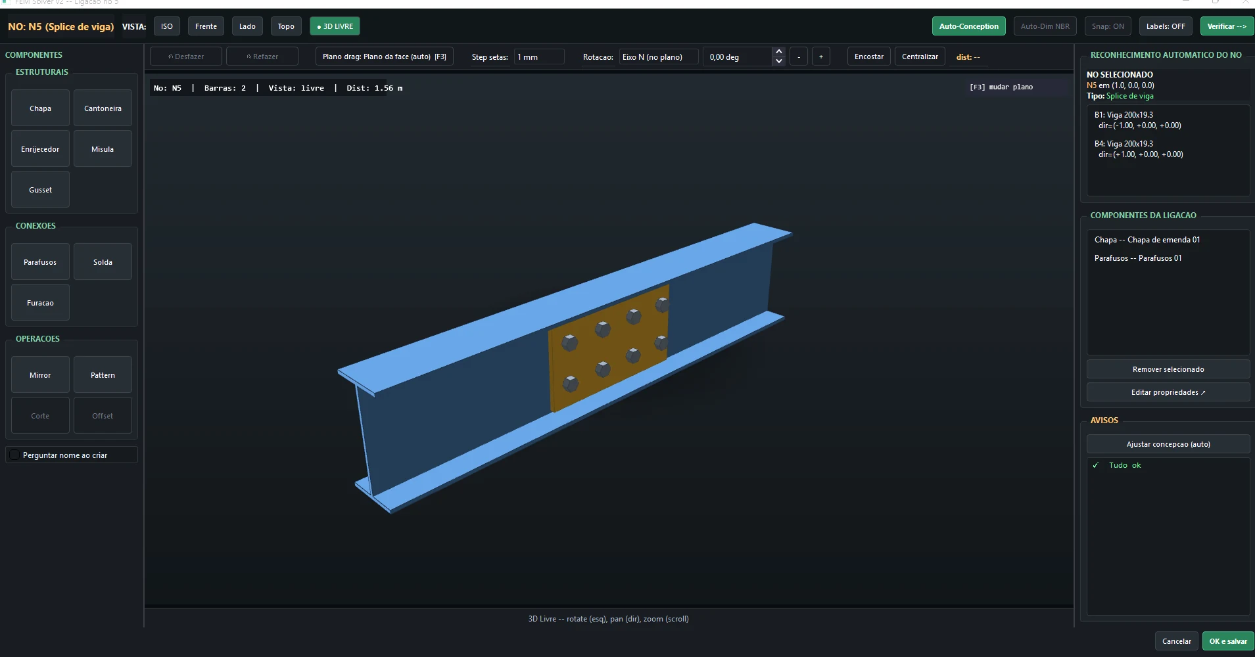Image resolution: width=1255 pixels, height=657 pixels.
Task: Edit the Step setas 1 mm field
Action: 539,57
